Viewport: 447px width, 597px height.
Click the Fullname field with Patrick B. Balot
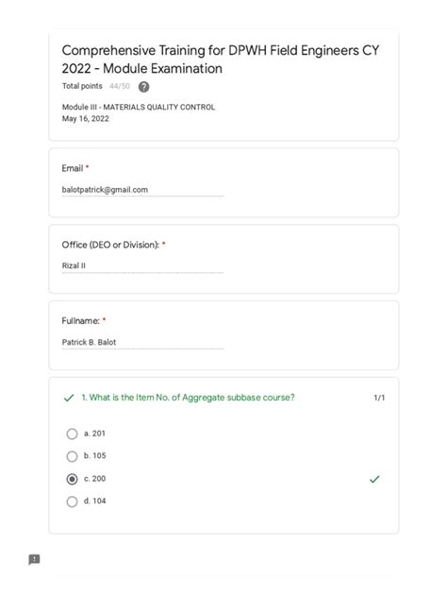coord(142,342)
